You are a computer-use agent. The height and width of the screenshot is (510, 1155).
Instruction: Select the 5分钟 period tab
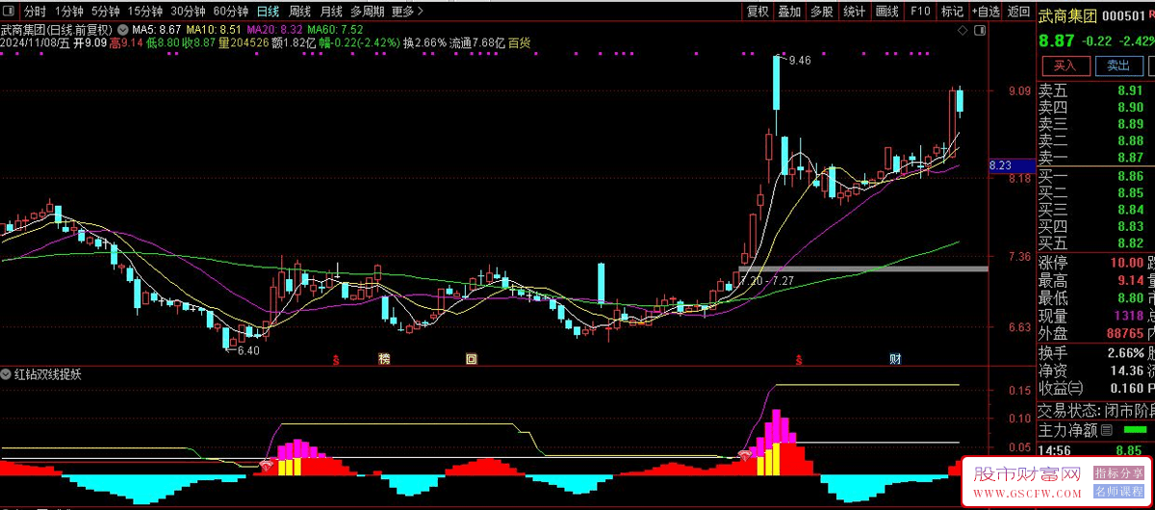click(106, 12)
